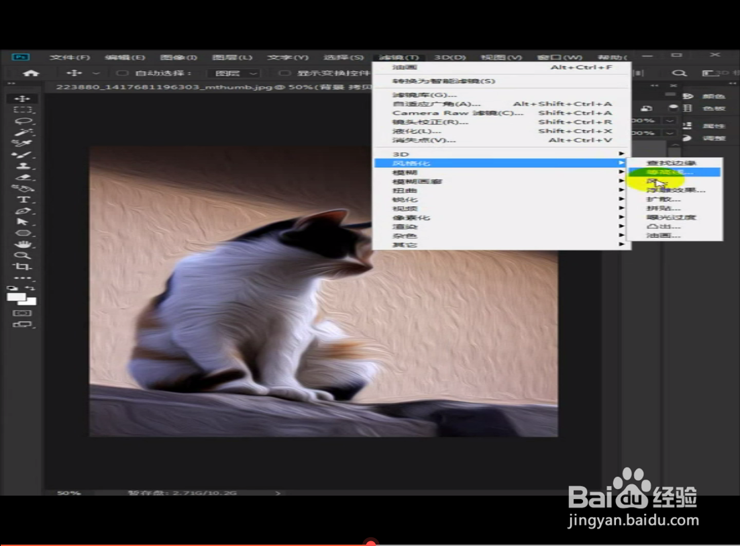Select the Move tool in the toolbox
Screen dimensions: 740x546
[x=22, y=98]
